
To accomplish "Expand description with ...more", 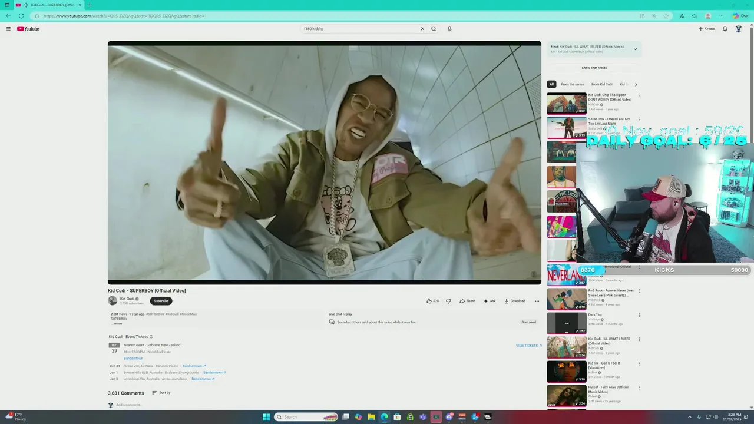I will pyautogui.click(x=117, y=323).
